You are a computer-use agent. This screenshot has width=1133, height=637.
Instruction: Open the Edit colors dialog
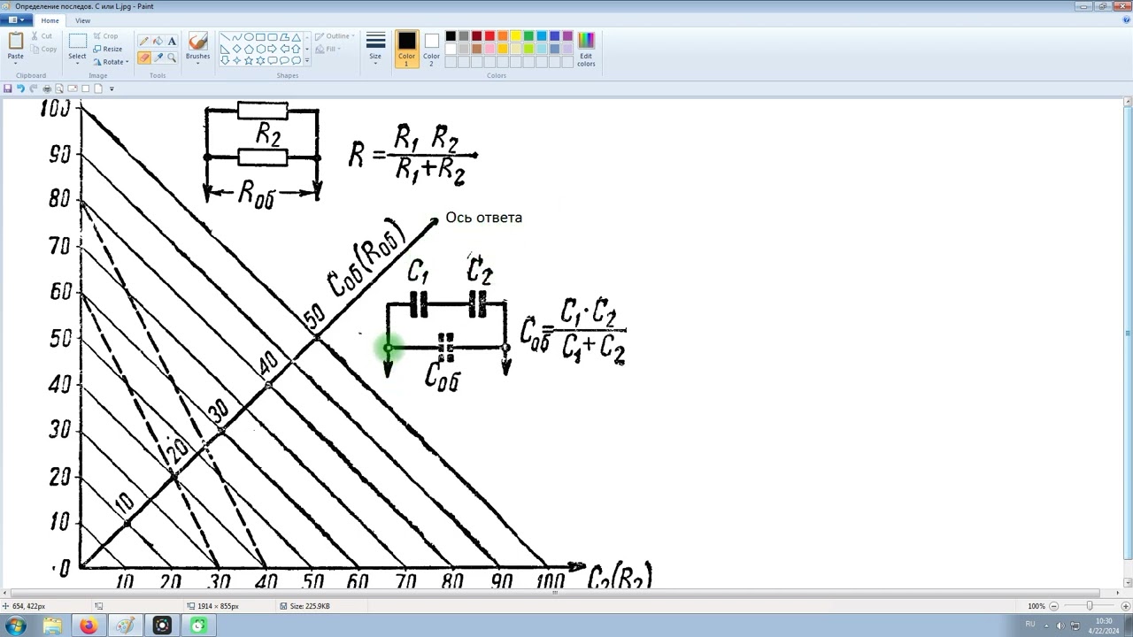click(x=586, y=50)
